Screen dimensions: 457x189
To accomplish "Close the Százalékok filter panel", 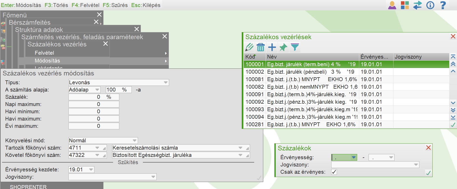I will tap(428, 148).
